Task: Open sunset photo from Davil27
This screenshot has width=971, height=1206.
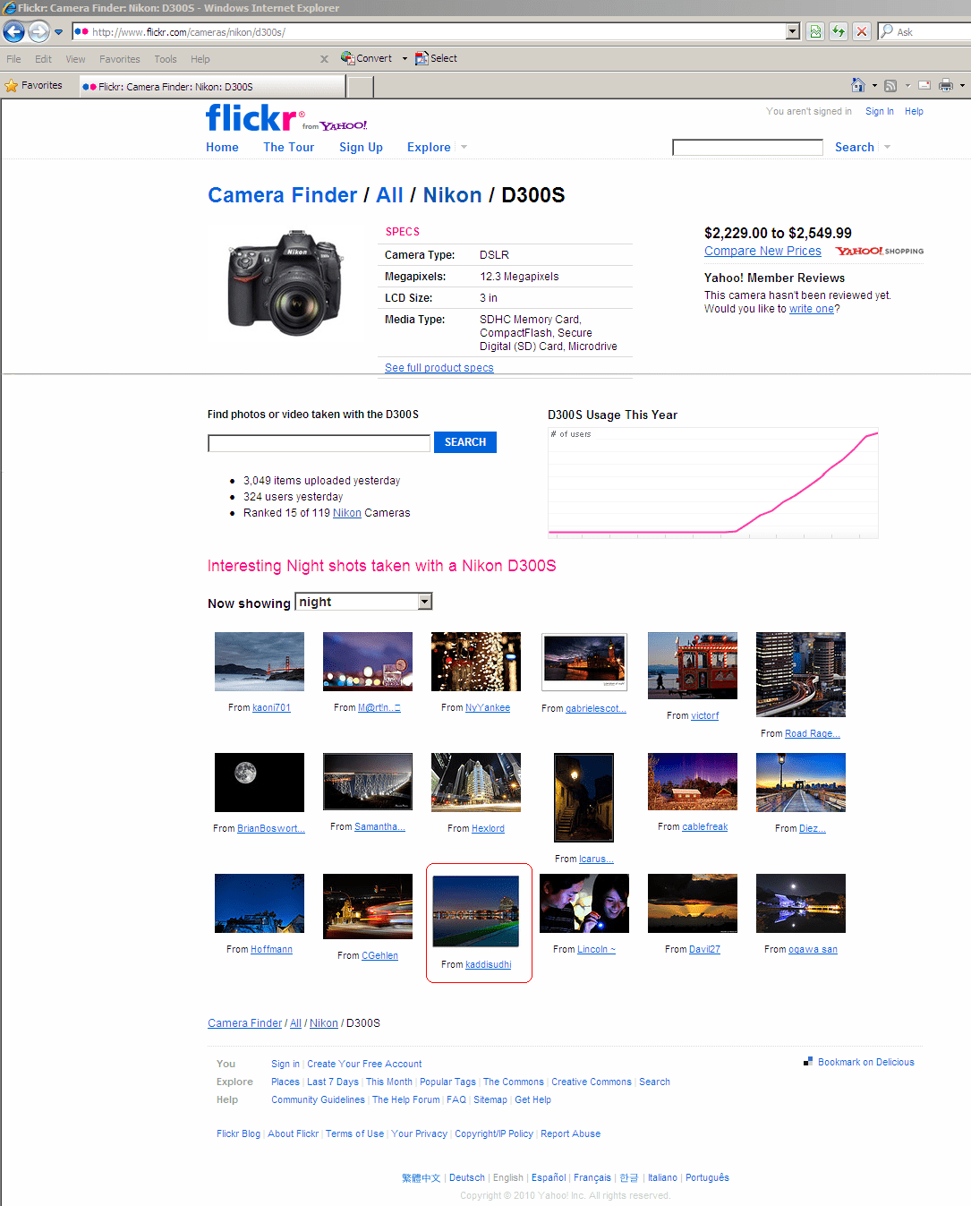Action: click(x=693, y=903)
